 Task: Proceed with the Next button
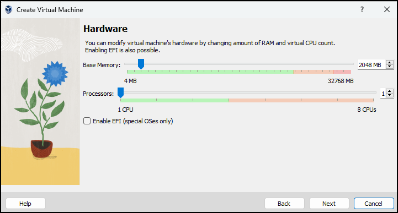(329, 204)
